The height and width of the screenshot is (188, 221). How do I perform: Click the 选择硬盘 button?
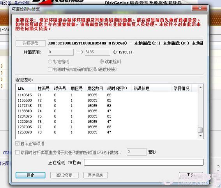click(x=30, y=43)
